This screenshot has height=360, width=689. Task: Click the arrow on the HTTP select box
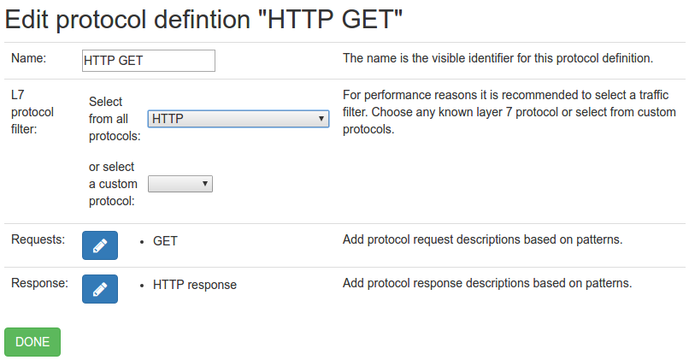321,119
